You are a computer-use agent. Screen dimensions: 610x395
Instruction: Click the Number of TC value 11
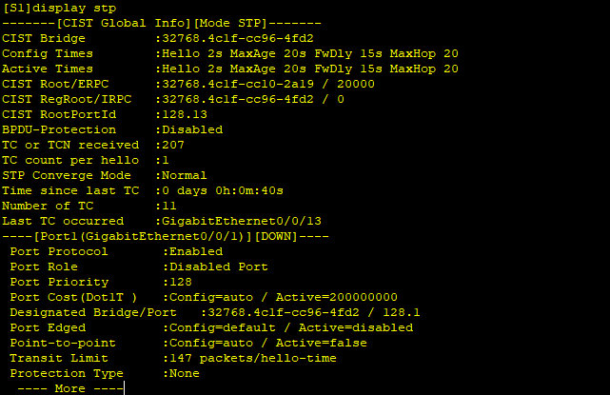point(169,206)
